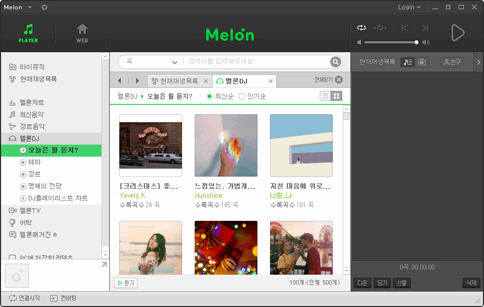Open the Xunshine playlist thumbnail
The image size is (484, 307).
226,146
